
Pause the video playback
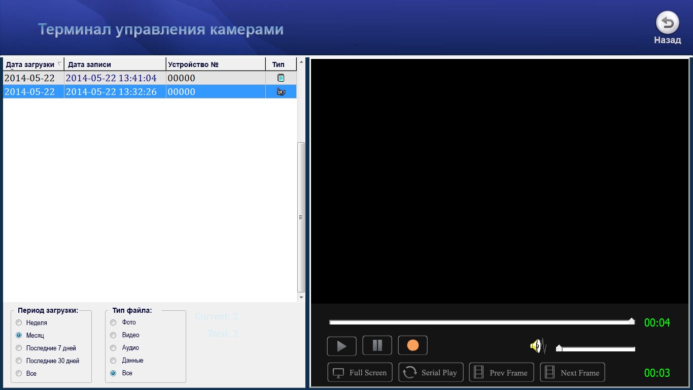377,346
